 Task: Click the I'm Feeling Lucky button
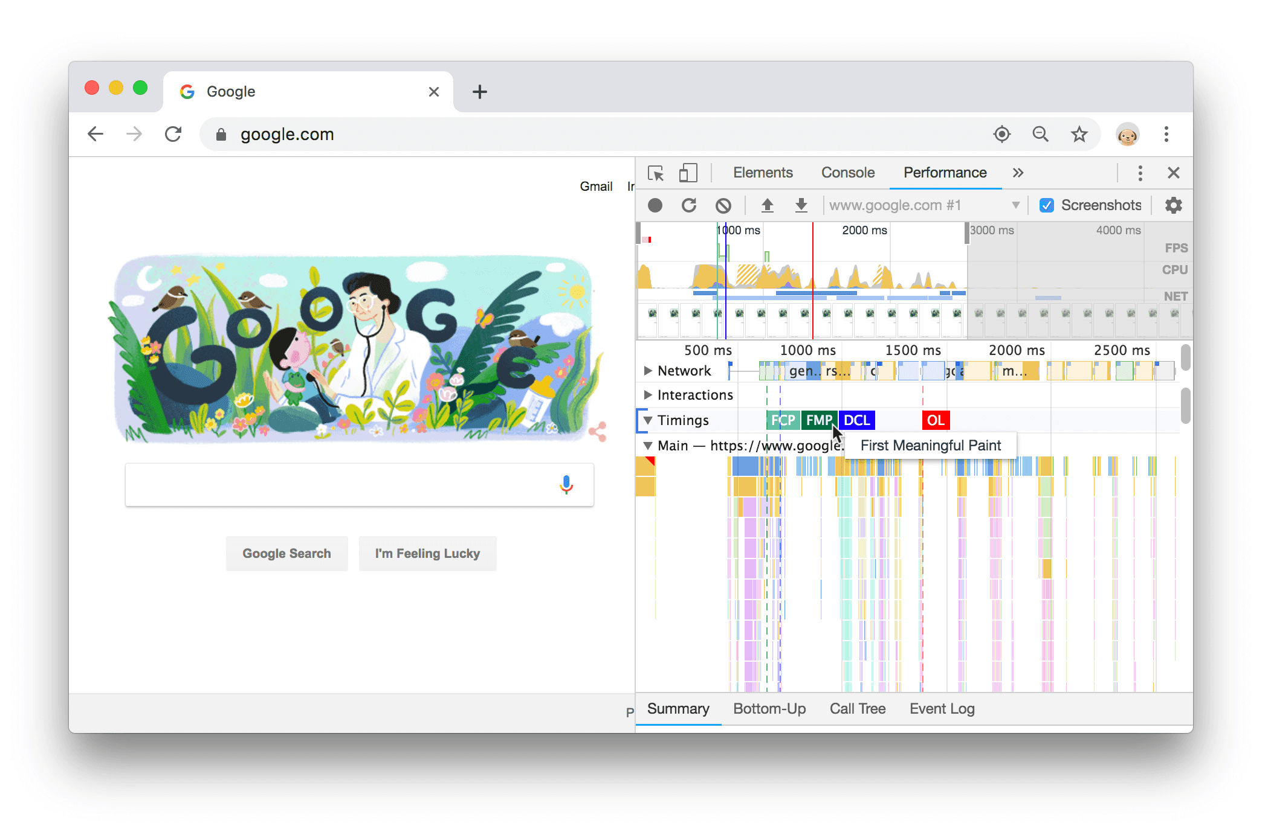tap(429, 554)
